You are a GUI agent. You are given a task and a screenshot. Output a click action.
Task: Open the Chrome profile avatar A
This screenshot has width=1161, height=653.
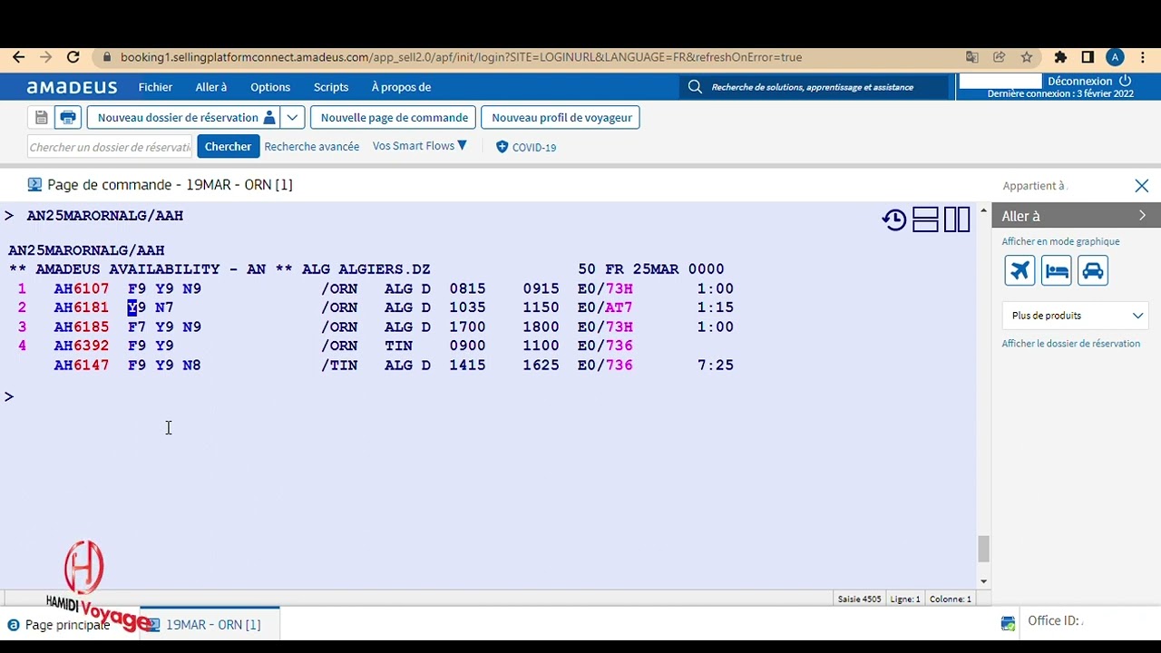click(x=1116, y=57)
